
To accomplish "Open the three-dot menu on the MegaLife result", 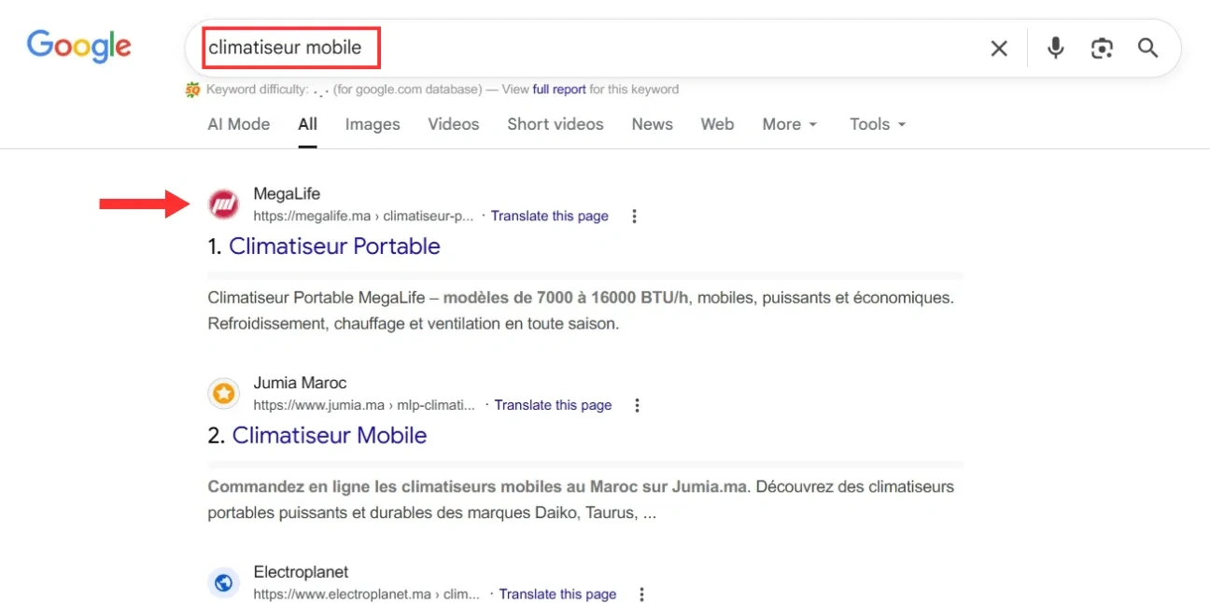I will point(634,216).
